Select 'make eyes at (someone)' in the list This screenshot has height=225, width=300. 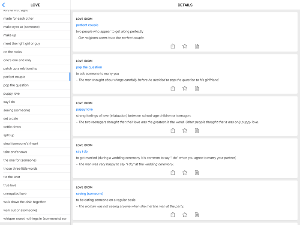pos(35,27)
